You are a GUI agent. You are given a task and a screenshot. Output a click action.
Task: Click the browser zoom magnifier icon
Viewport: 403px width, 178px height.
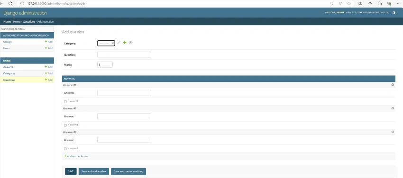[x=331, y=3]
